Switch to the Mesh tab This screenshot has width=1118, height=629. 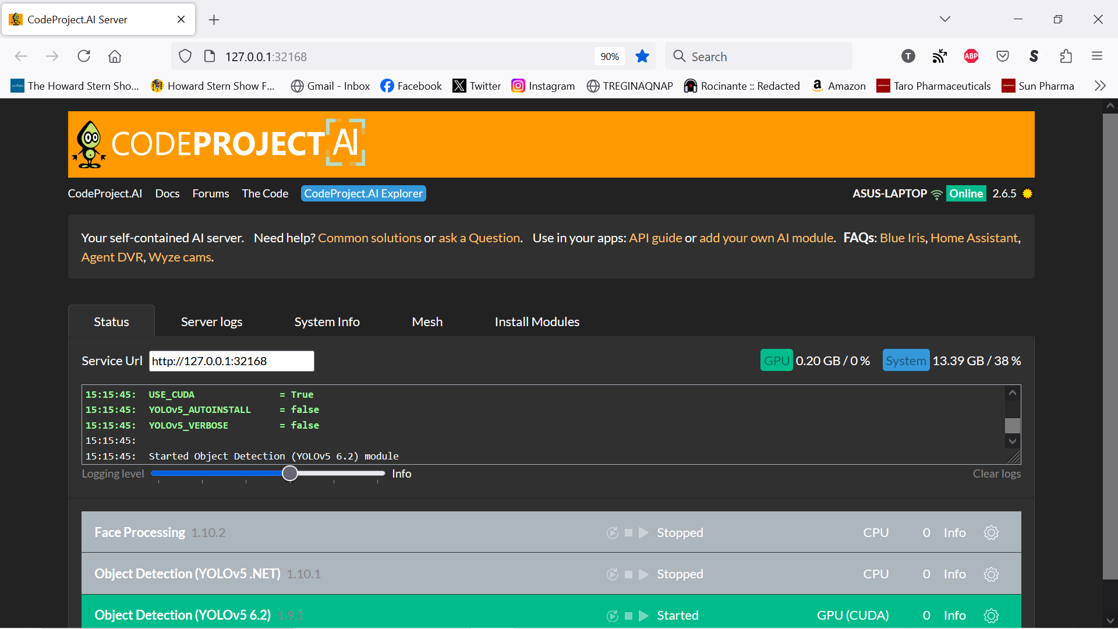click(x=427, y=321)
